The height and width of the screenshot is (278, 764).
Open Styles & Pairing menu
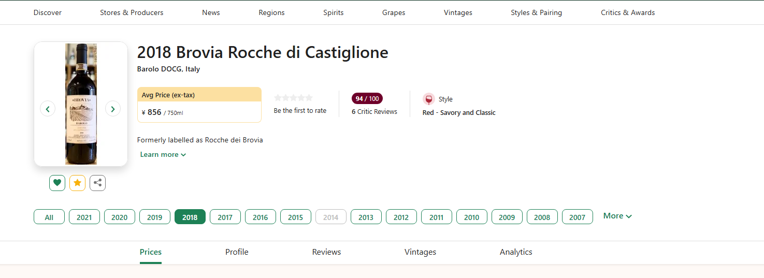(536, 12)
